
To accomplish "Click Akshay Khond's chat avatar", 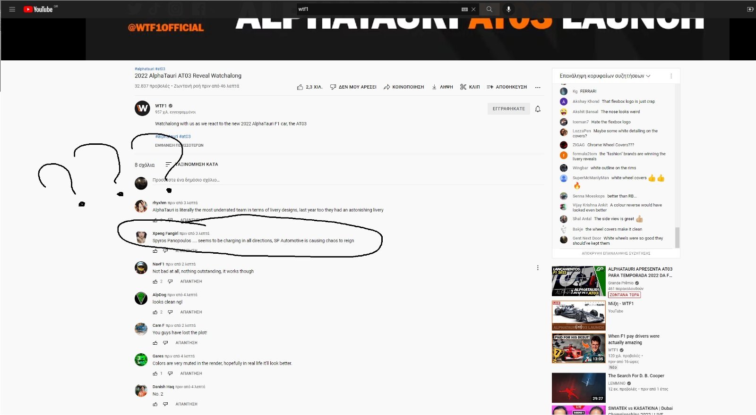I will (564, 101).
